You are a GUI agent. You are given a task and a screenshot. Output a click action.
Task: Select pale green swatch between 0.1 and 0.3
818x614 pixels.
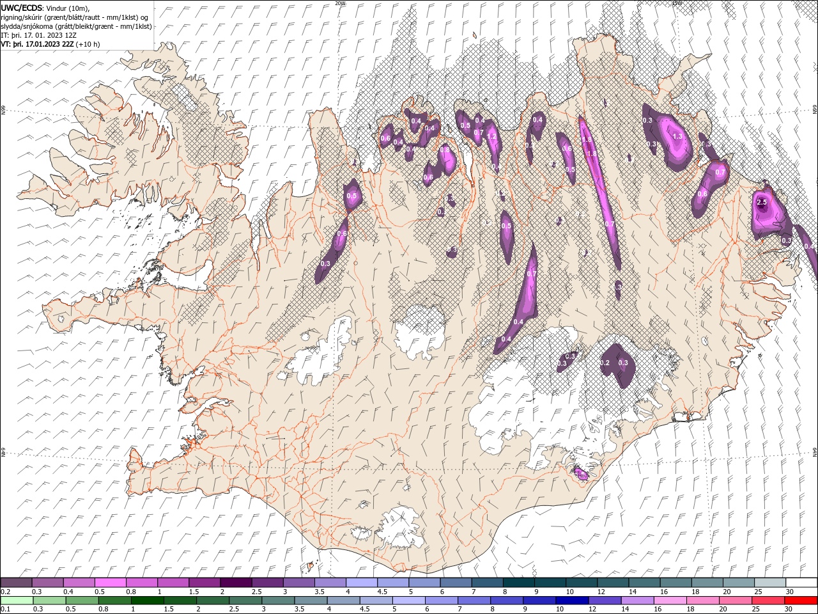pos(17,601)
